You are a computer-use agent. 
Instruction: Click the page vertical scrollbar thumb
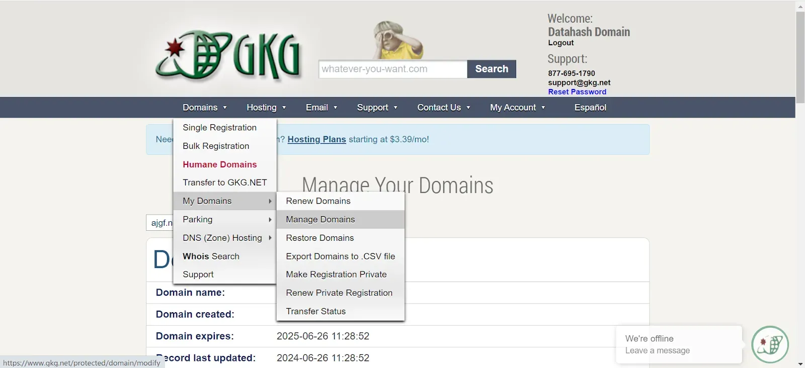(x=800, y=57)
